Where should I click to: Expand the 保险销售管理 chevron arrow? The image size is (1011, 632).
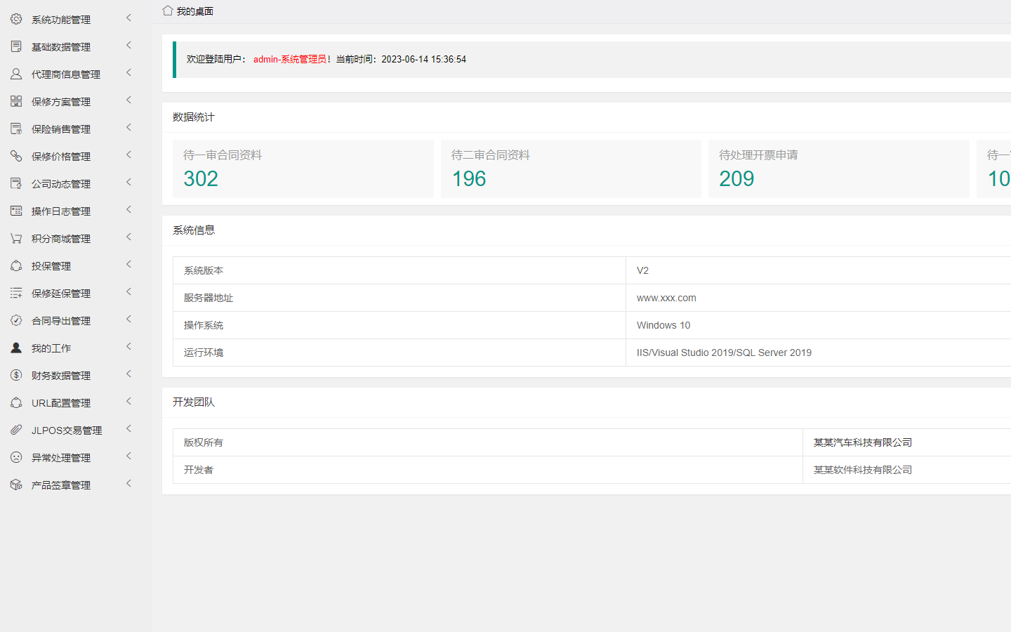(128, 128)
